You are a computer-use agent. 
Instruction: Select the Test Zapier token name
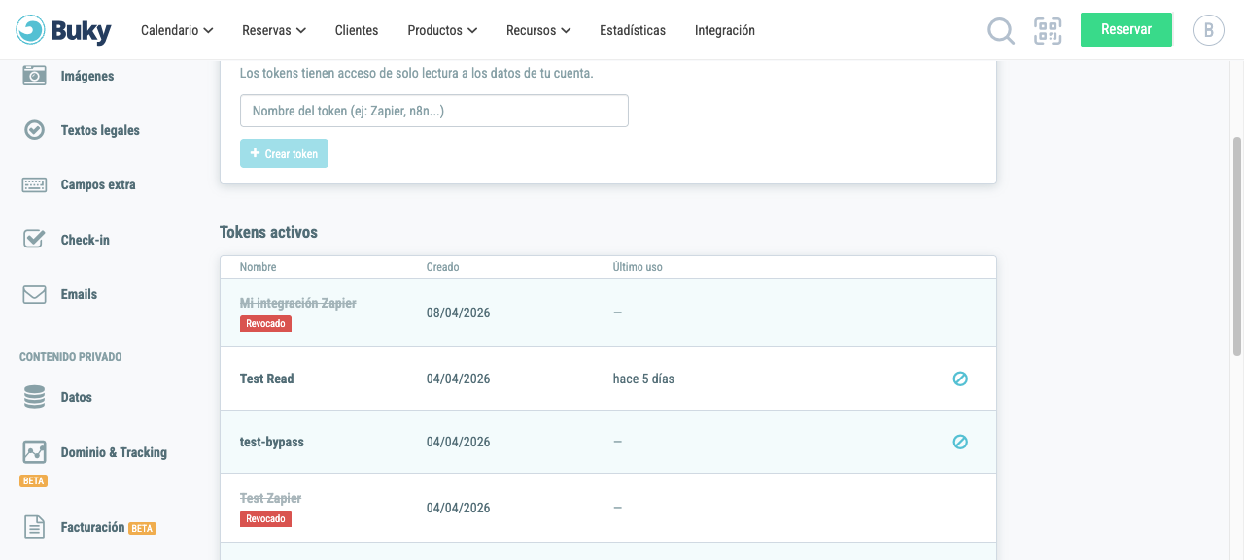[271, 498]
